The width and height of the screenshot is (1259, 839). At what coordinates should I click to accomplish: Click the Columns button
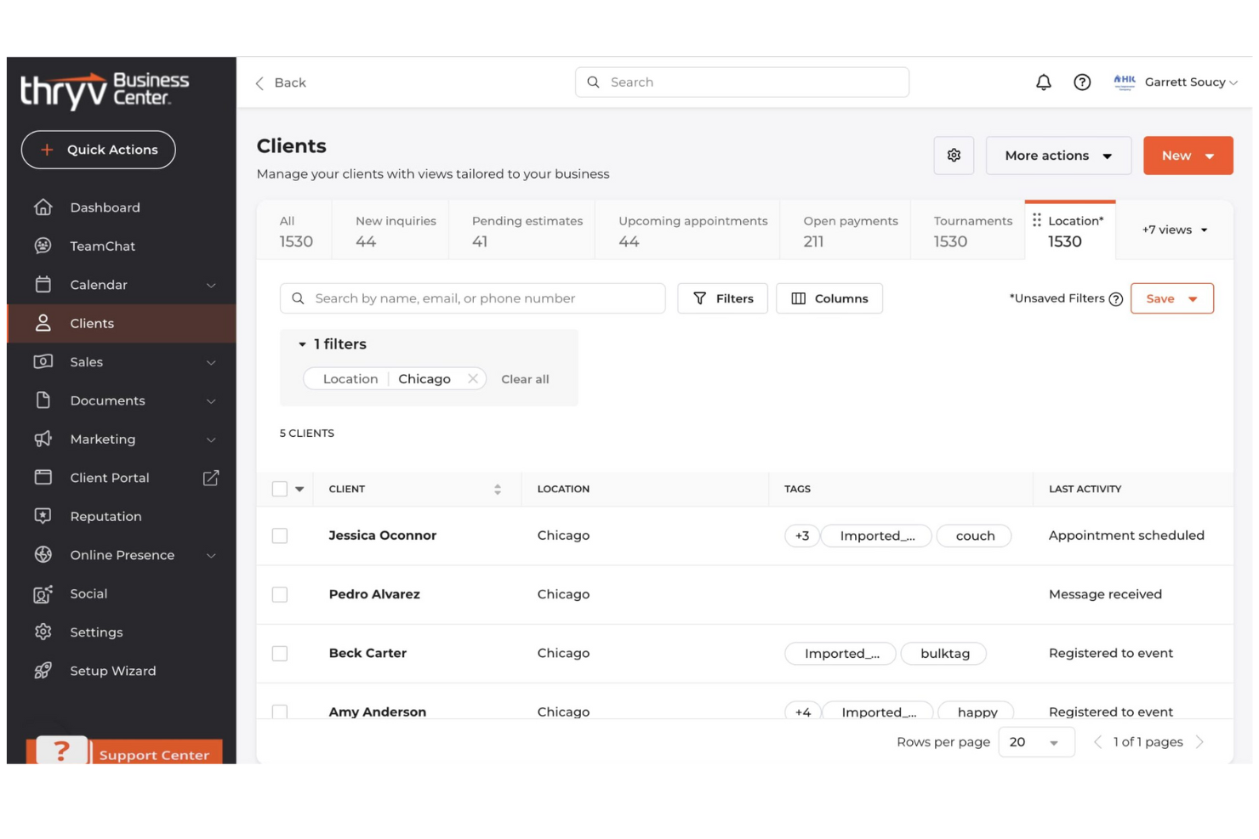(x=829, y=298)
